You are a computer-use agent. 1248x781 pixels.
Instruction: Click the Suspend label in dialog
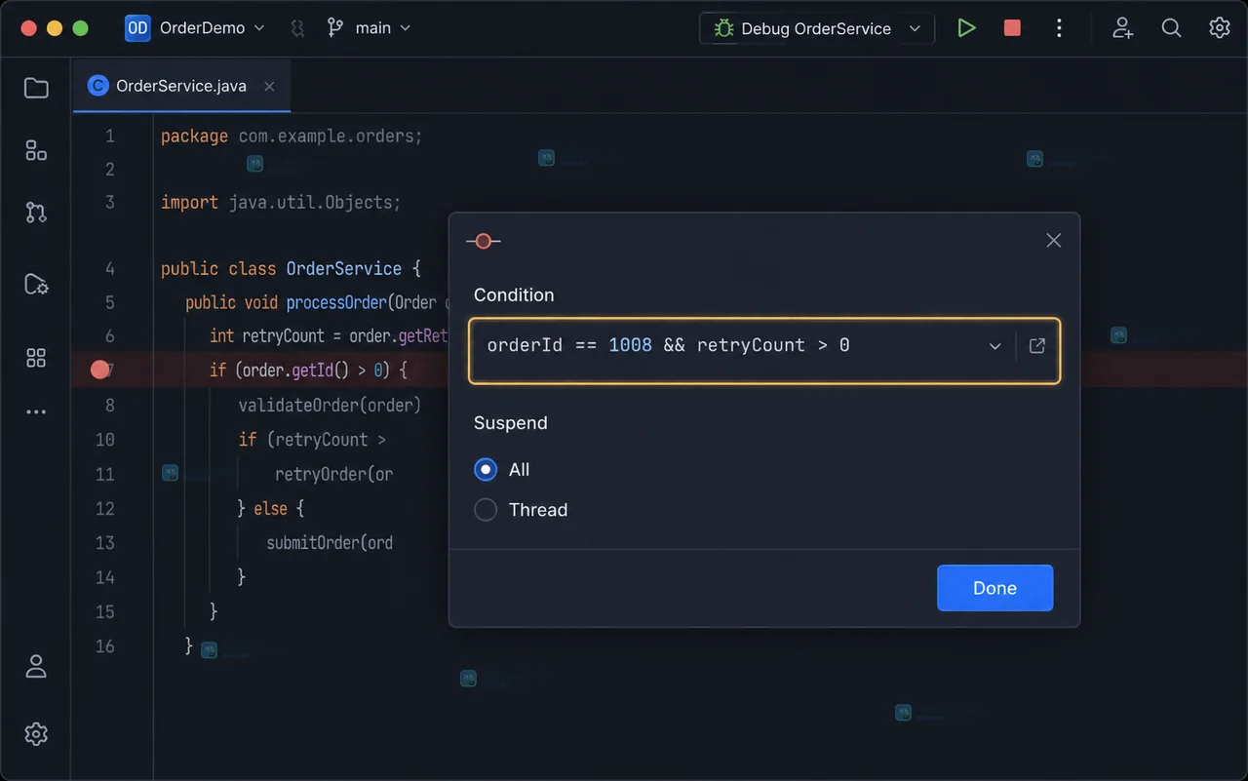tap(511, 423)
